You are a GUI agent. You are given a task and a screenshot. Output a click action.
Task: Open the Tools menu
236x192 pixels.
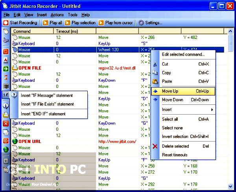click(72, 15)
